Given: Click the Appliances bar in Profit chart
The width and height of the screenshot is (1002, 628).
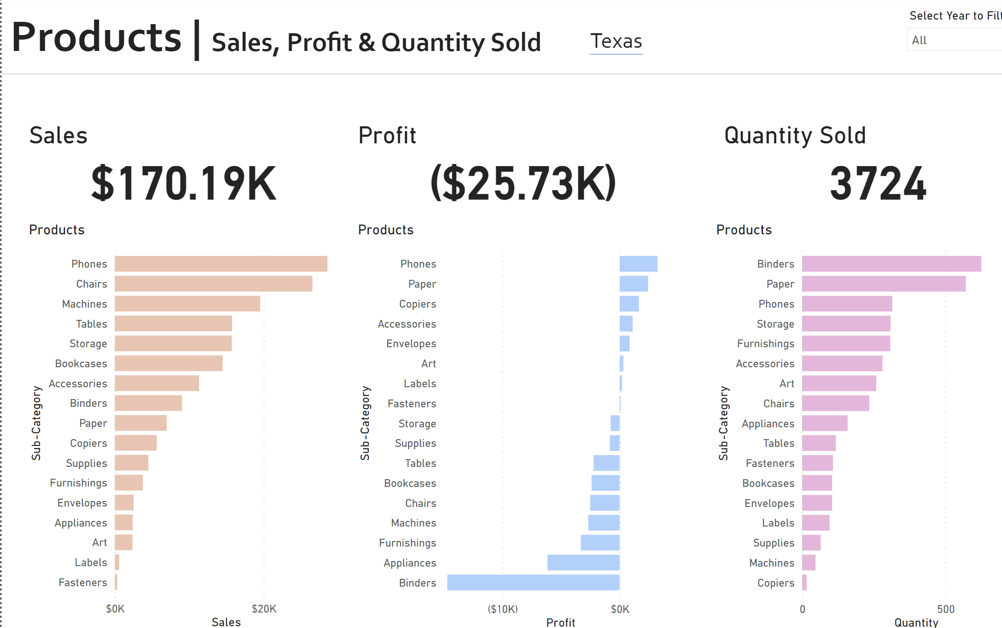Looking at the screenshot, I should point(583,562).
